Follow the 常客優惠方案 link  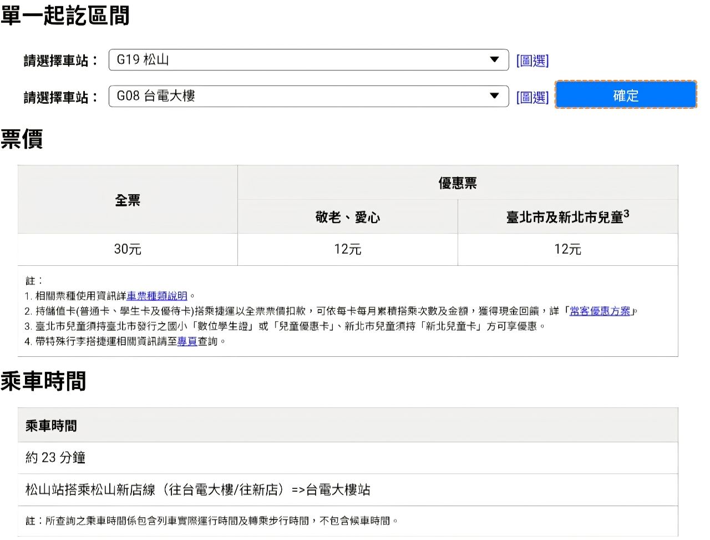click(600, 311)
